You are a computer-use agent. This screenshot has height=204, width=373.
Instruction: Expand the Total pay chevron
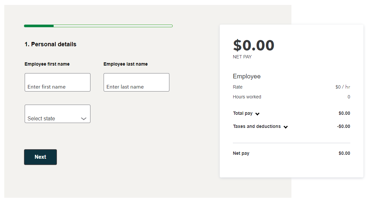click(x=258, y=114)
